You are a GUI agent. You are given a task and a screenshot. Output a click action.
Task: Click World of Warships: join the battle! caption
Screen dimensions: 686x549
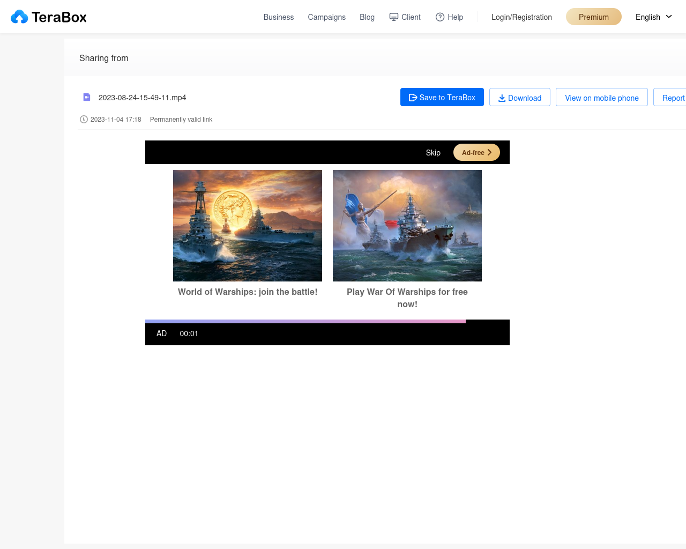(248, 292)
